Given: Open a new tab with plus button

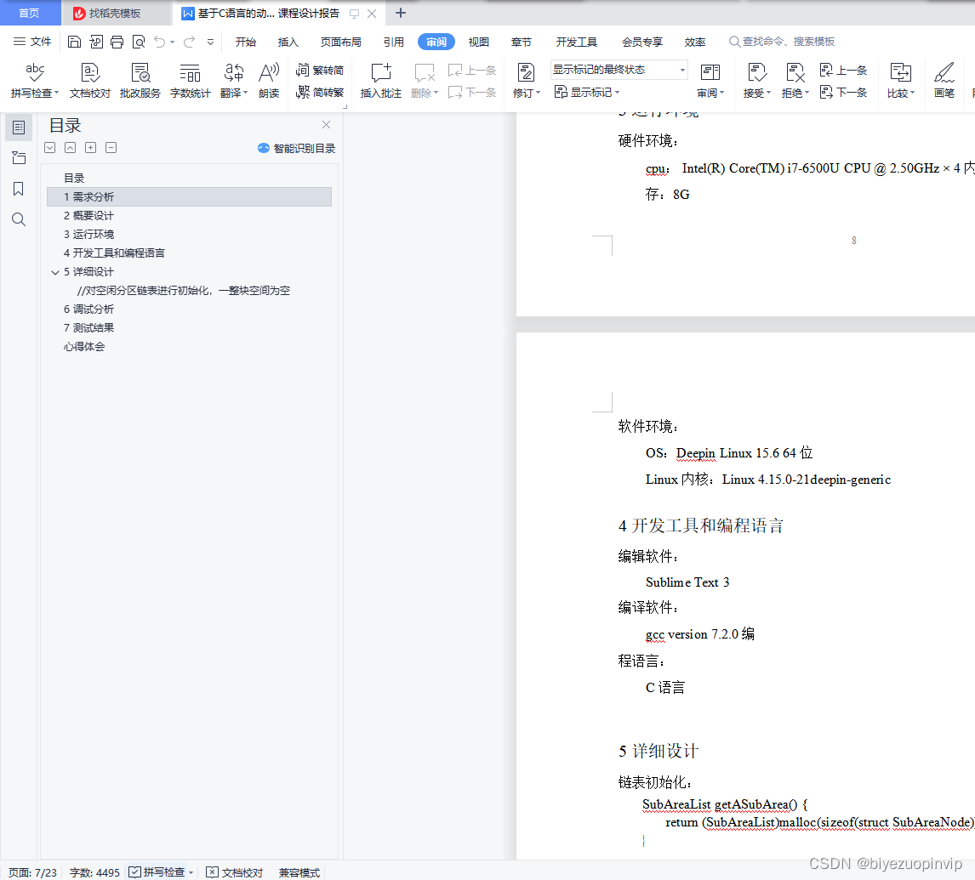Looking at the screenshot, I should 401,13.
